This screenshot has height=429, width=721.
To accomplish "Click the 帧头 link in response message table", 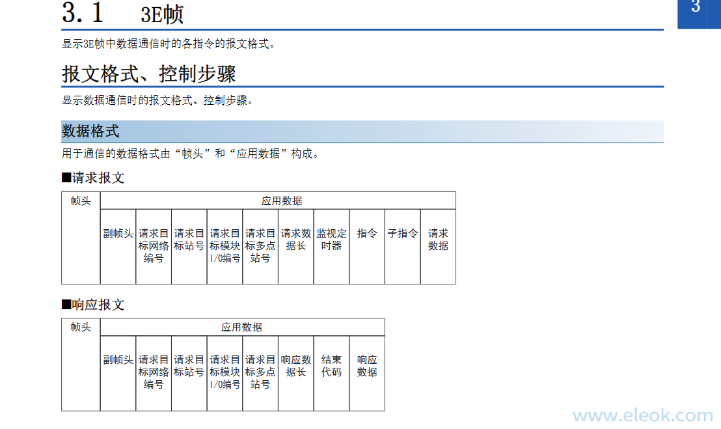I will 81,327.
